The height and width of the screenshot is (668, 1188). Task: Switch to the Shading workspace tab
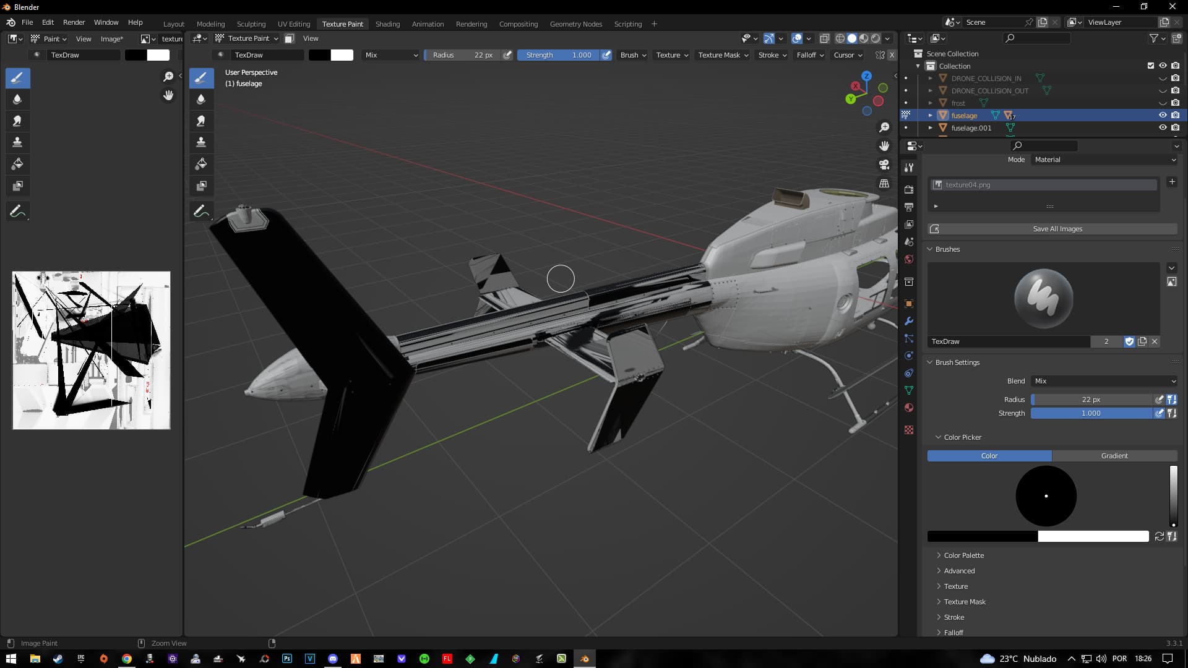387,24
